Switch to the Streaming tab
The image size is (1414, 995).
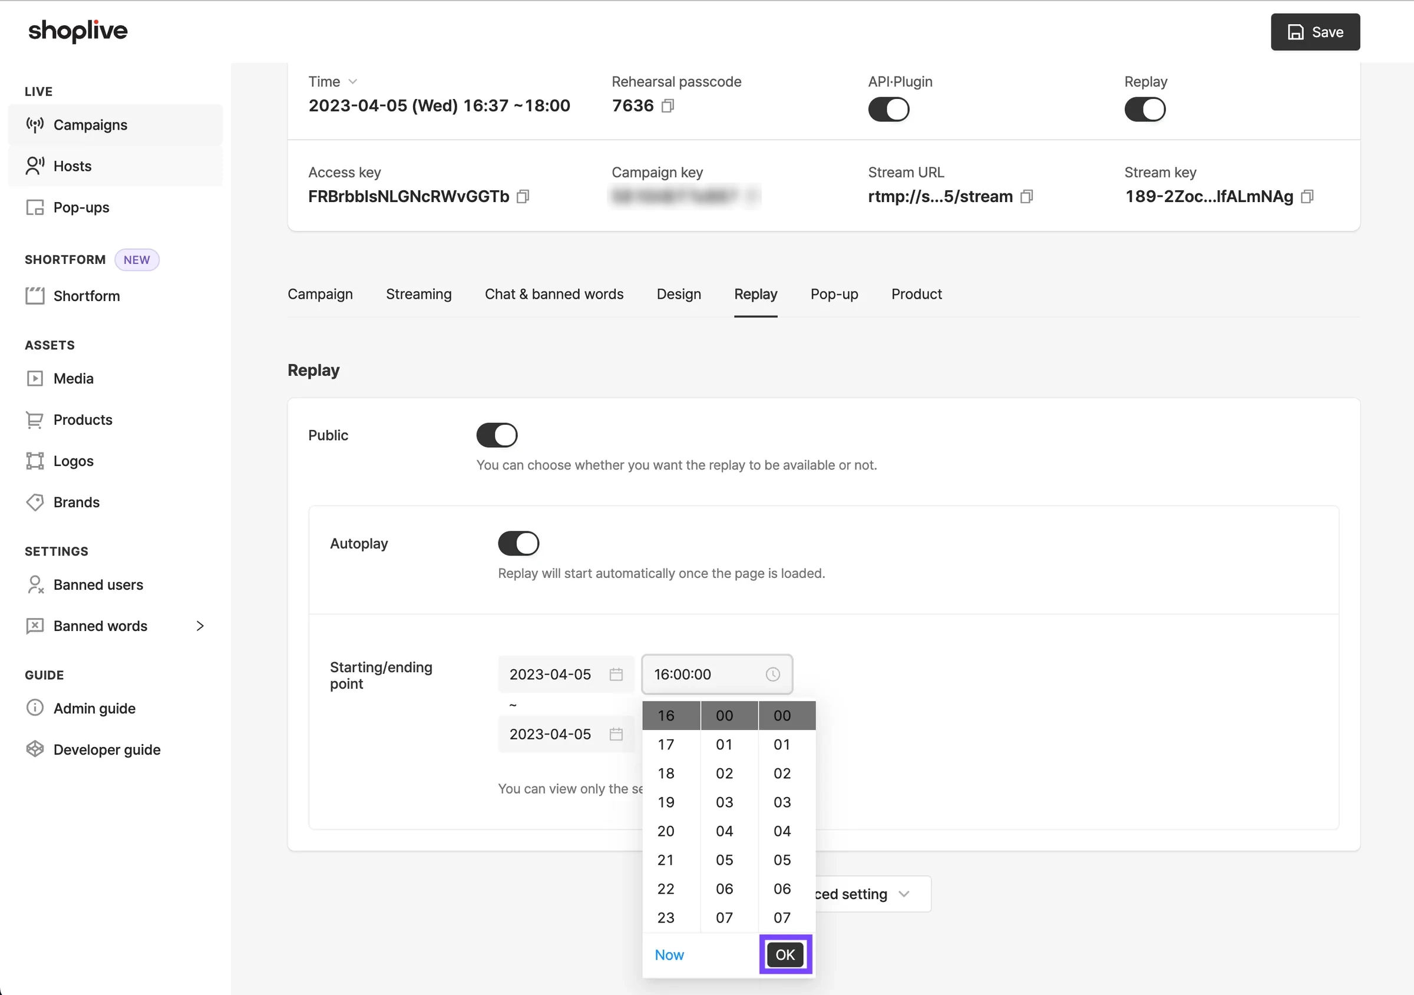click(419, 295)
